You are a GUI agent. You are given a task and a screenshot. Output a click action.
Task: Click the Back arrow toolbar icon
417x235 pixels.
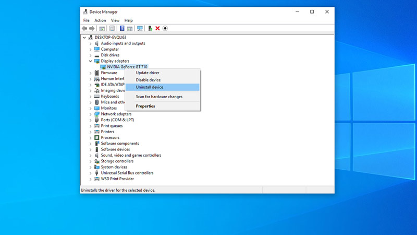coord(84,28)
